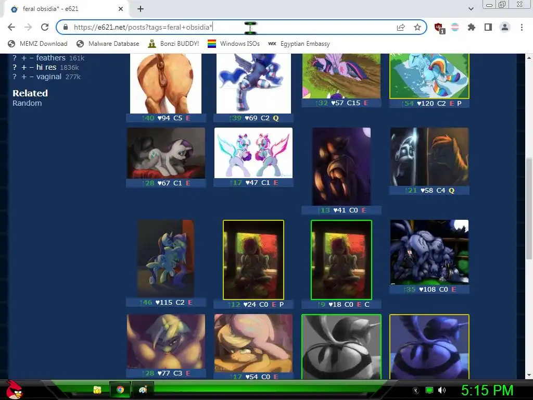Screen dimensions: 533x400
Task: Click the page's vertical scrollbar thumb
Action: (x=529, y=209)
